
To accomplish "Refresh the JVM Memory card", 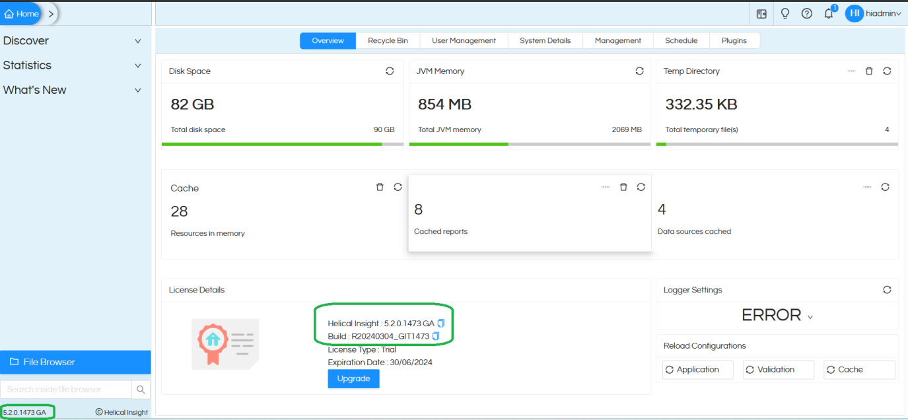I will (639, 71).
